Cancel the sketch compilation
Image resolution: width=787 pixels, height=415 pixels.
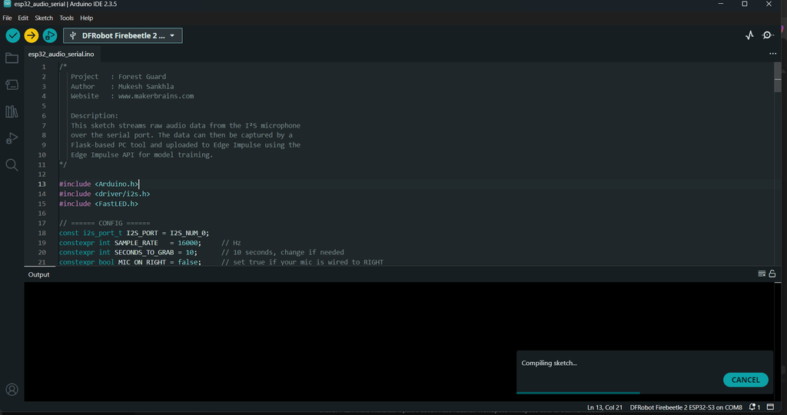745,380
